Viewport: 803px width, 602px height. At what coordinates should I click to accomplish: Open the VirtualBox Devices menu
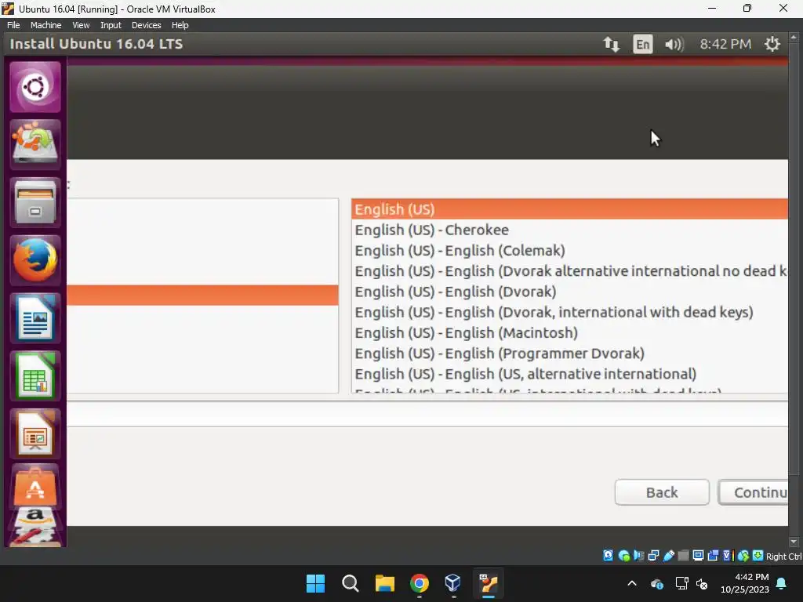[x=146, y=25]
